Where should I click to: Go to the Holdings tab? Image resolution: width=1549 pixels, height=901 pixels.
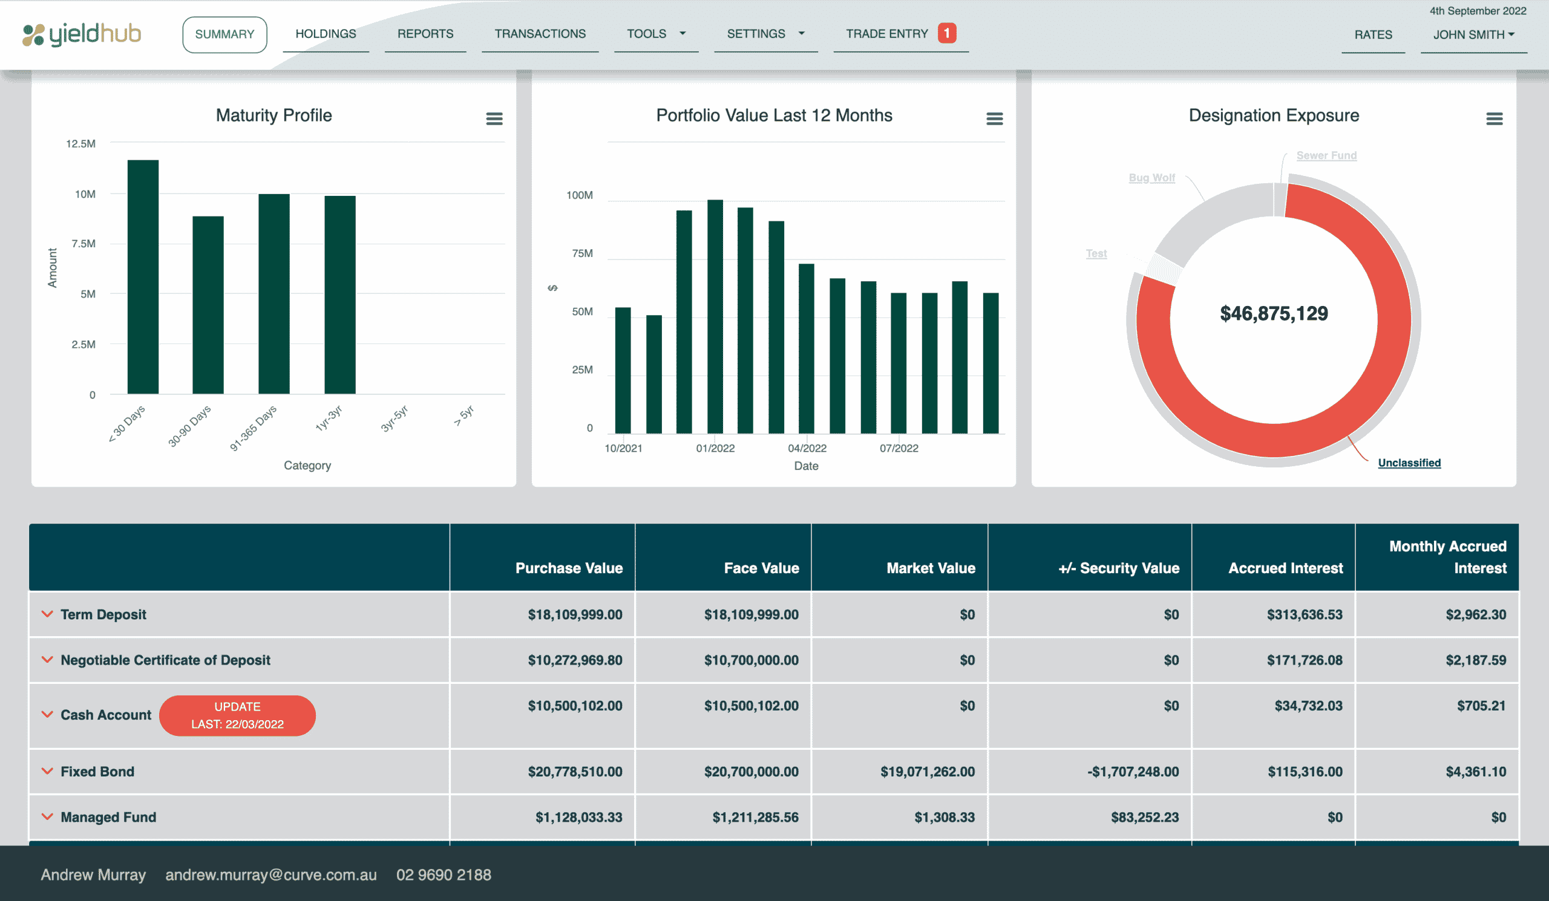pyautogui.click(x=326, y=34)
